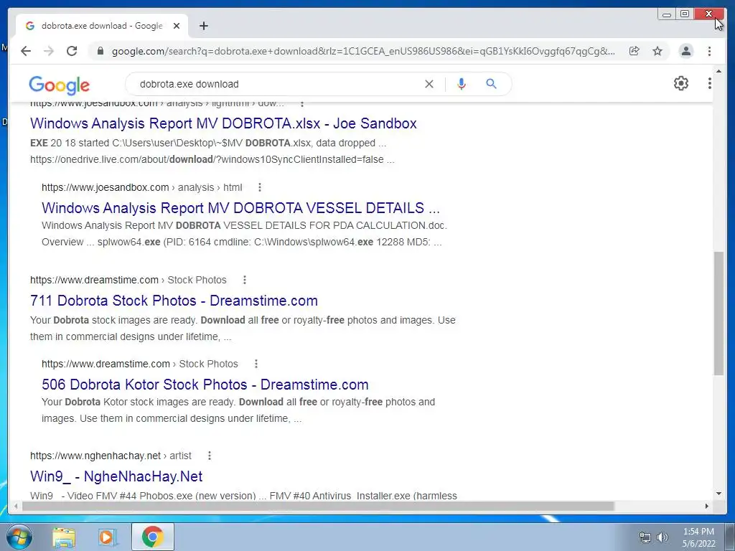
Task: Minimize the Chrome window
Action: (667, 14)
